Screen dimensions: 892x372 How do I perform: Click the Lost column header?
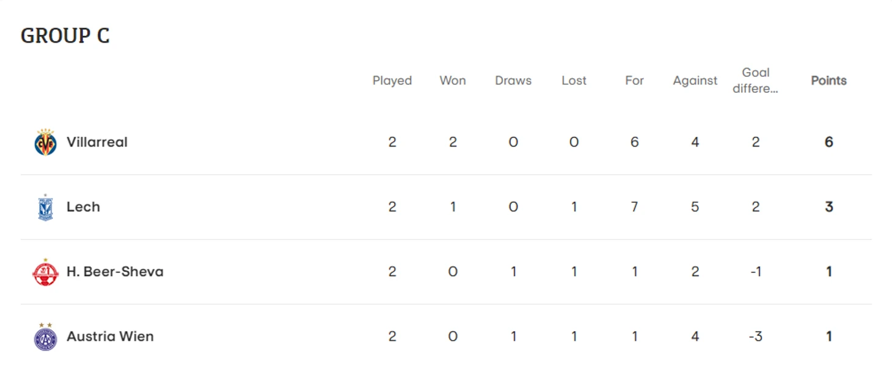[x=574, y=81]
